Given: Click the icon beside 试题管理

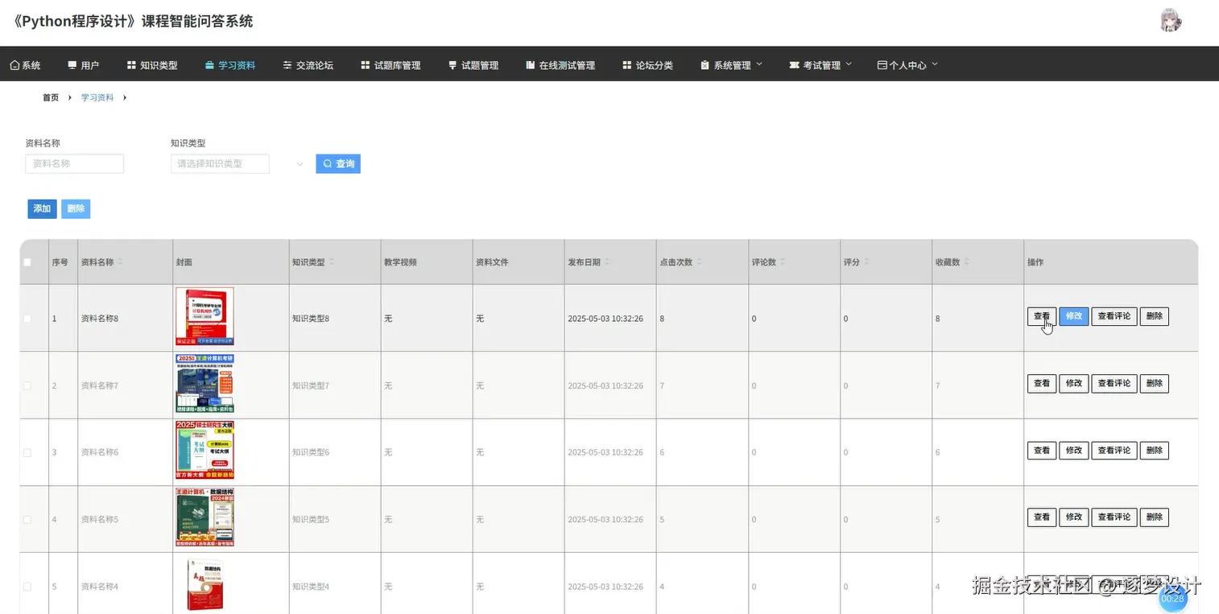Looking at the screenshot, I should 452,65.
